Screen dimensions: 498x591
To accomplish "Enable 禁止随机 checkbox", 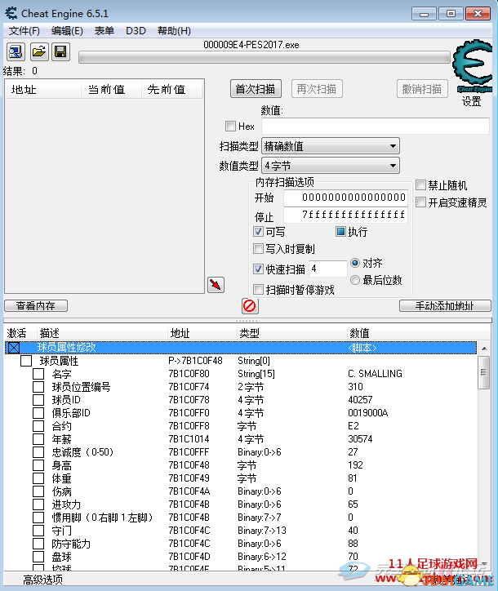I will [420, 185].
